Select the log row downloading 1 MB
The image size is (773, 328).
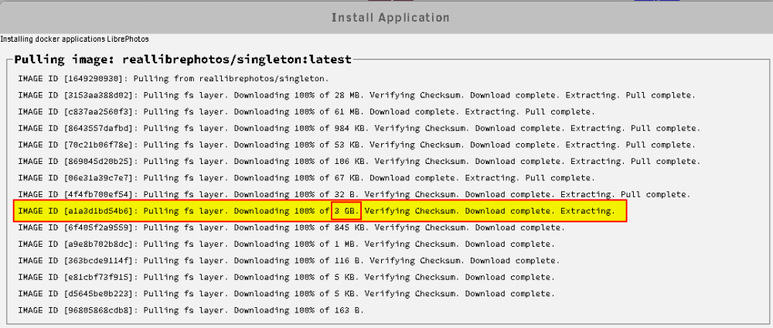(x=287, y=244)
